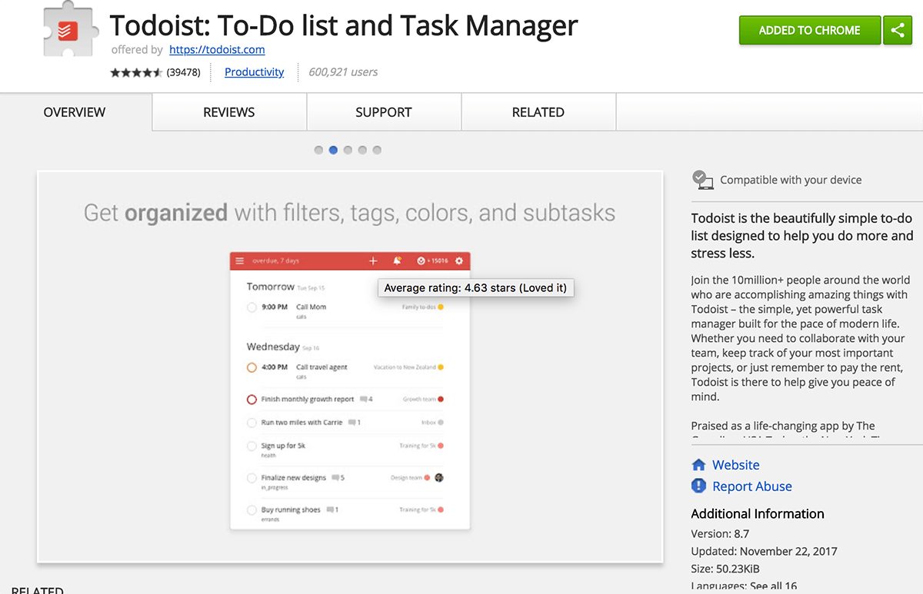
Task: Click the comment icon beside Finalize new designs
Action: tap(335, 478)
